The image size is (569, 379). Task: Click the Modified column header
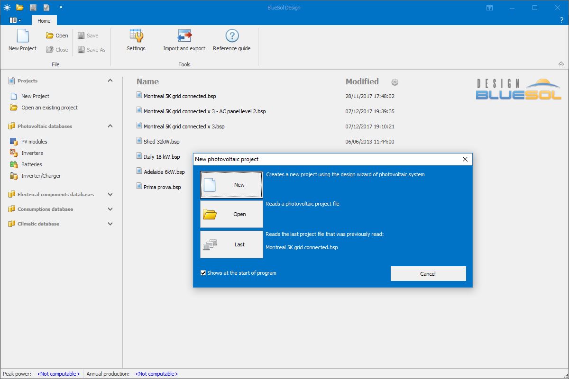click(x=362, y=81)
